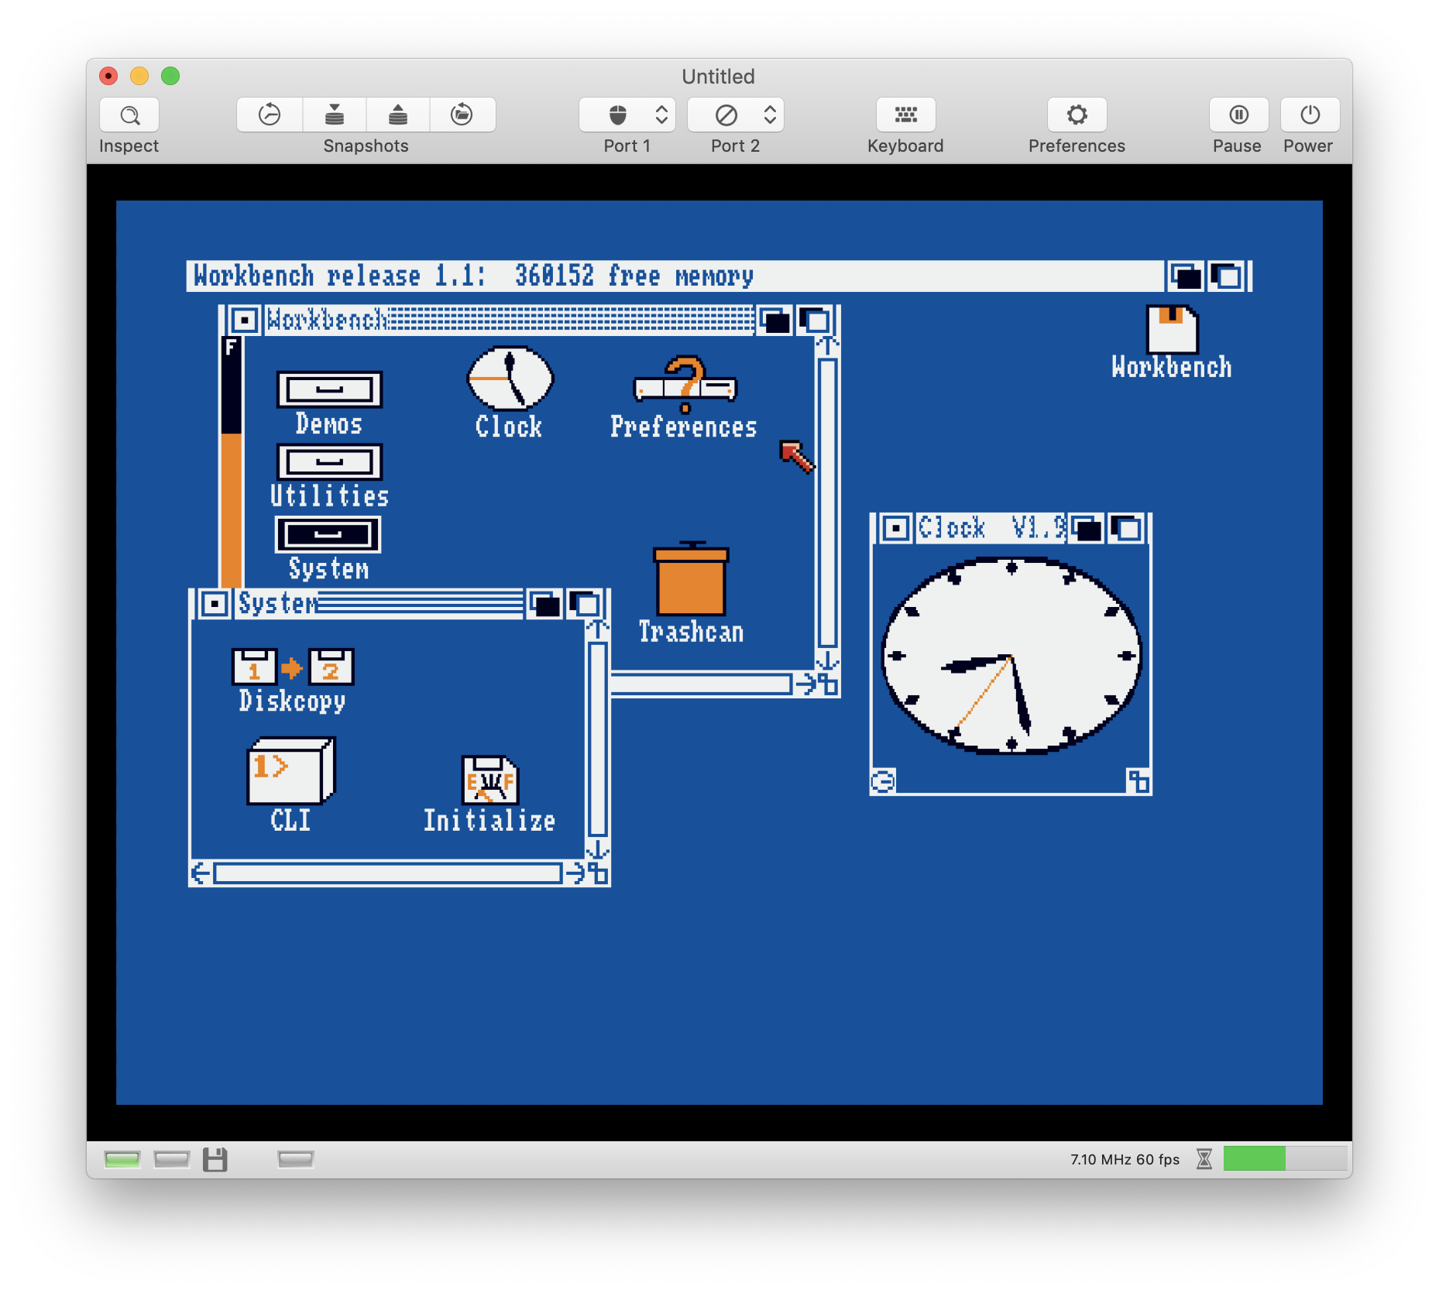
Task: Select the Preferences question-mark icon
Action: coord(685,384)
